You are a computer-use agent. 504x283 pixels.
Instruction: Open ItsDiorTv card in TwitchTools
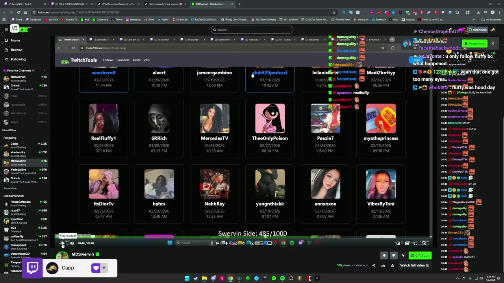104,194
